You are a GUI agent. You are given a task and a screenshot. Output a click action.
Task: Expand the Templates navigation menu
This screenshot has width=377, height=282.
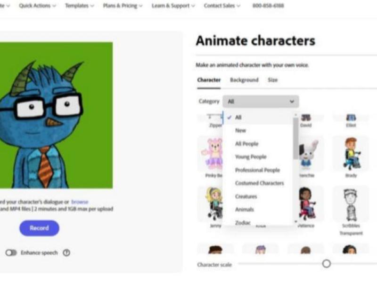tap(79, 6)
